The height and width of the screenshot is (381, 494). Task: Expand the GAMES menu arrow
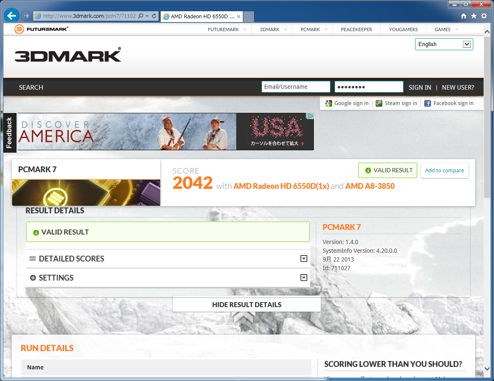coord(457,29)
